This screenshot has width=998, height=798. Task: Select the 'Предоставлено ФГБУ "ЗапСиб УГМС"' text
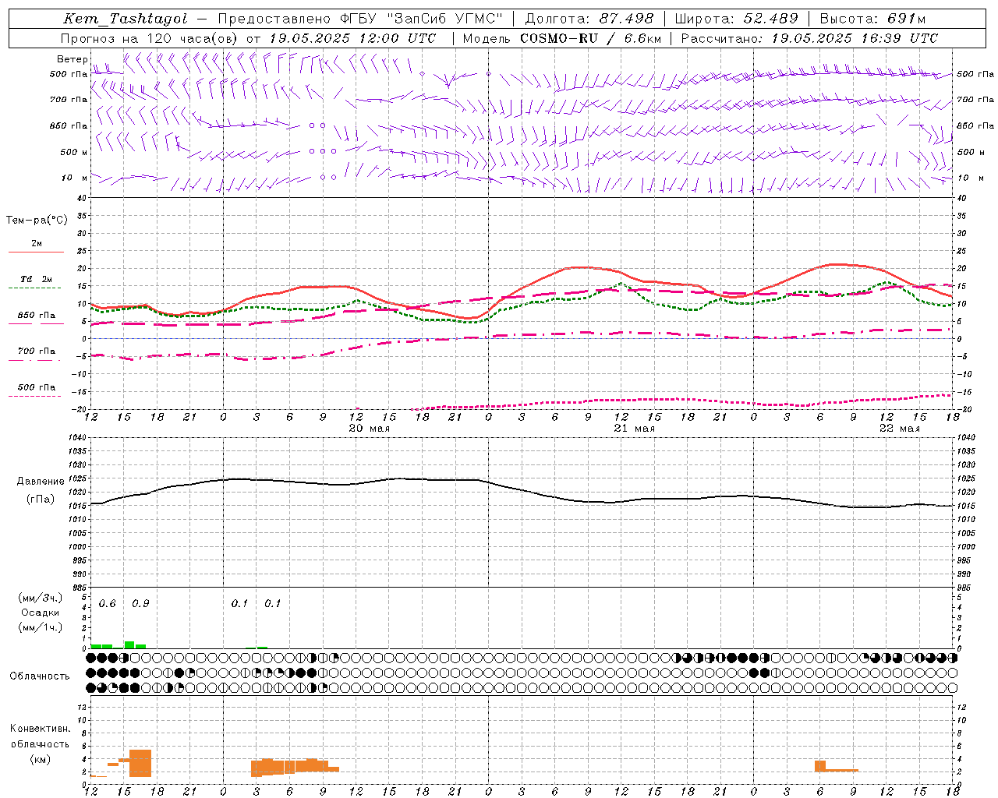(x=361, y=19)
